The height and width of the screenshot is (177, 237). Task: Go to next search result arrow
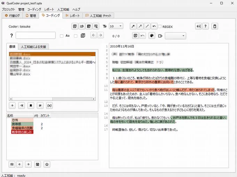(x=100, y=35)
